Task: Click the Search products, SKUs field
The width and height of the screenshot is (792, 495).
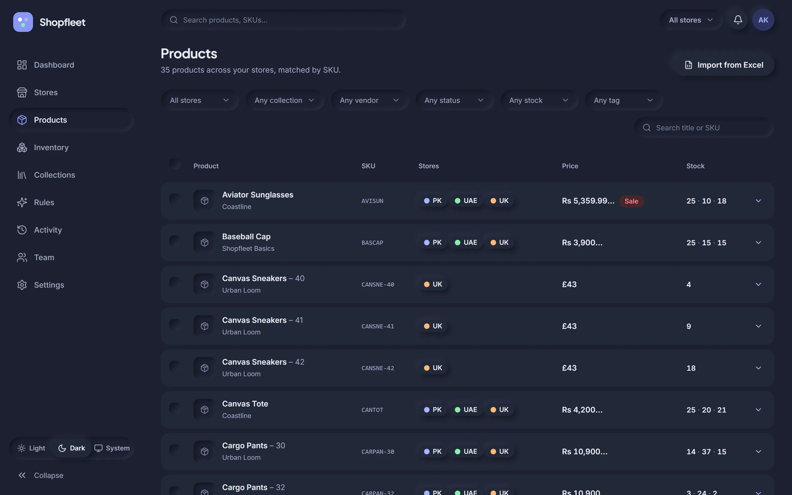Action: 284,20
